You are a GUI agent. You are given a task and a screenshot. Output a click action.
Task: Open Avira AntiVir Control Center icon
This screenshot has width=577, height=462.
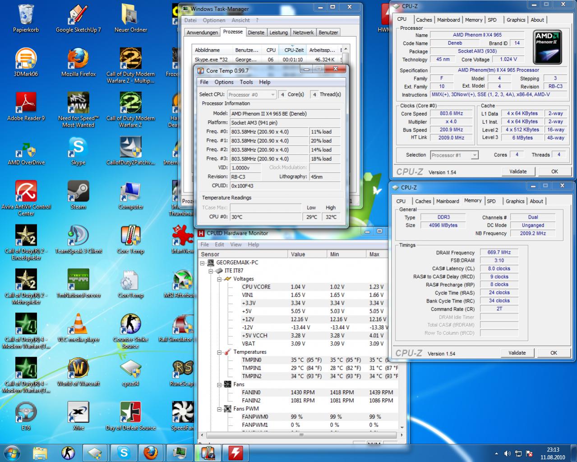pos(26,198)
